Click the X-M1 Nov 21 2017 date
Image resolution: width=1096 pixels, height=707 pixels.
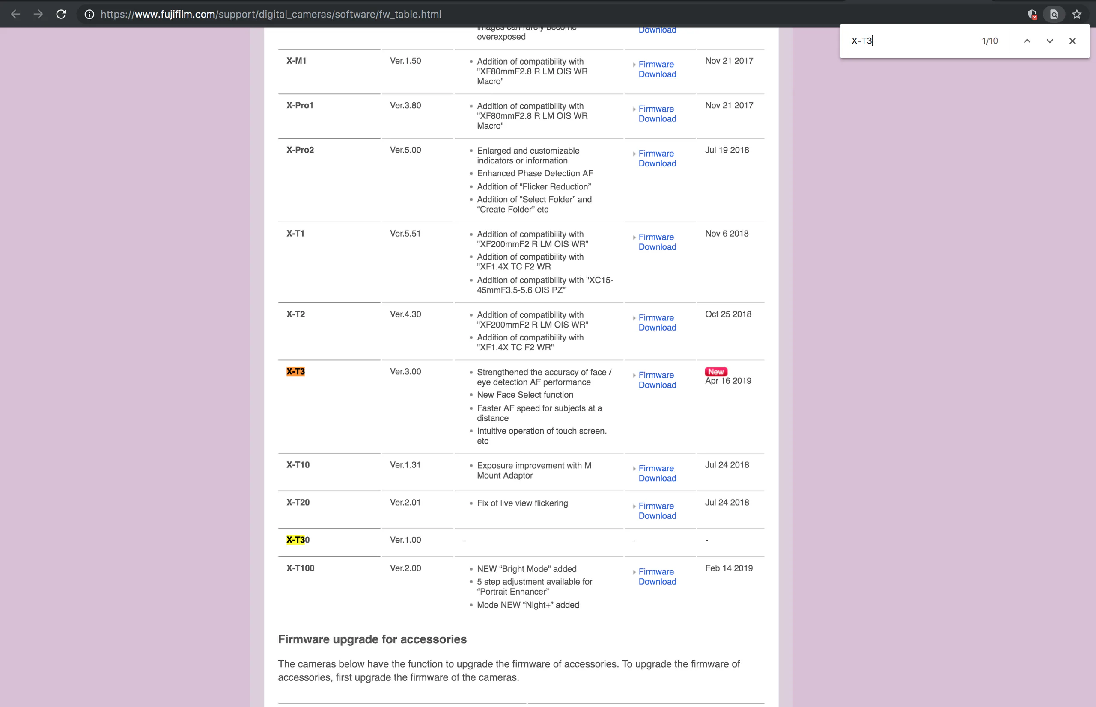pos(729,61)
